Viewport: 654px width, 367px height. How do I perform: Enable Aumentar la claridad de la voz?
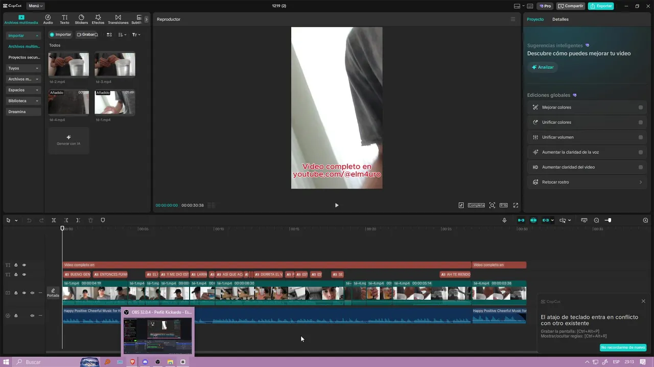tap(641, 152)
